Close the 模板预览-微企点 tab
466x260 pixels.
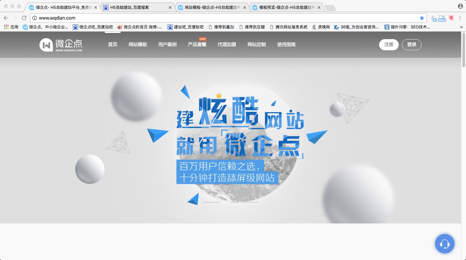[319, 7]
